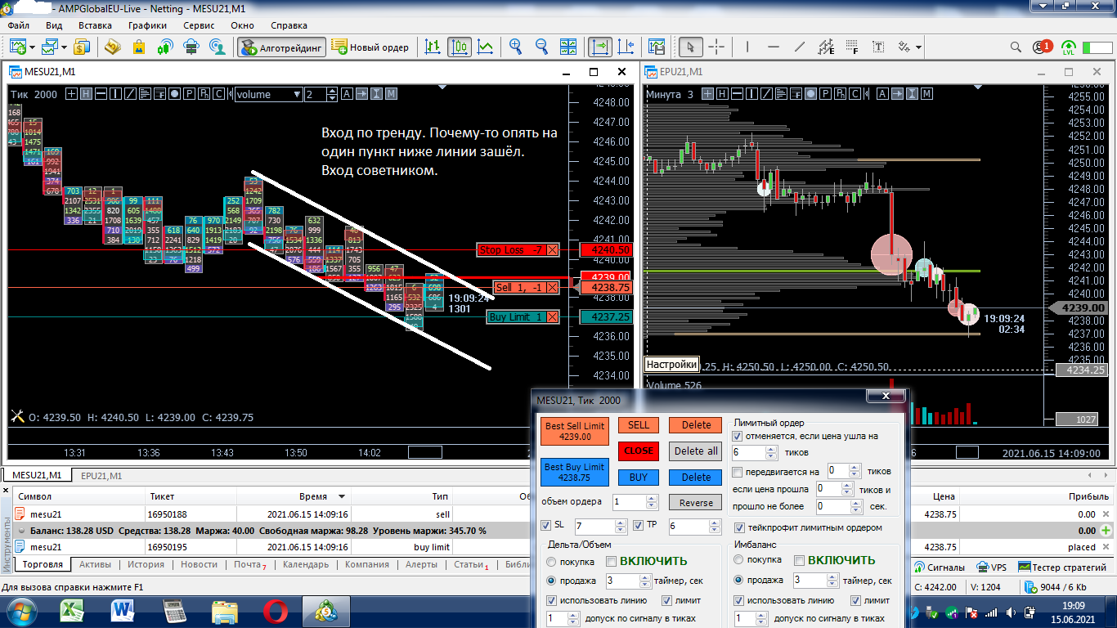
Task: Open Excel from the taskbar
Action: tap(73, 611)
